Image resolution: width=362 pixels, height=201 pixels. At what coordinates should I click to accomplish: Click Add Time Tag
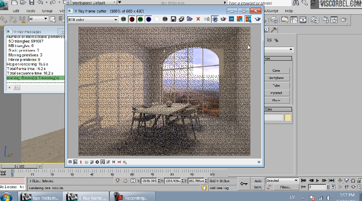219,188
